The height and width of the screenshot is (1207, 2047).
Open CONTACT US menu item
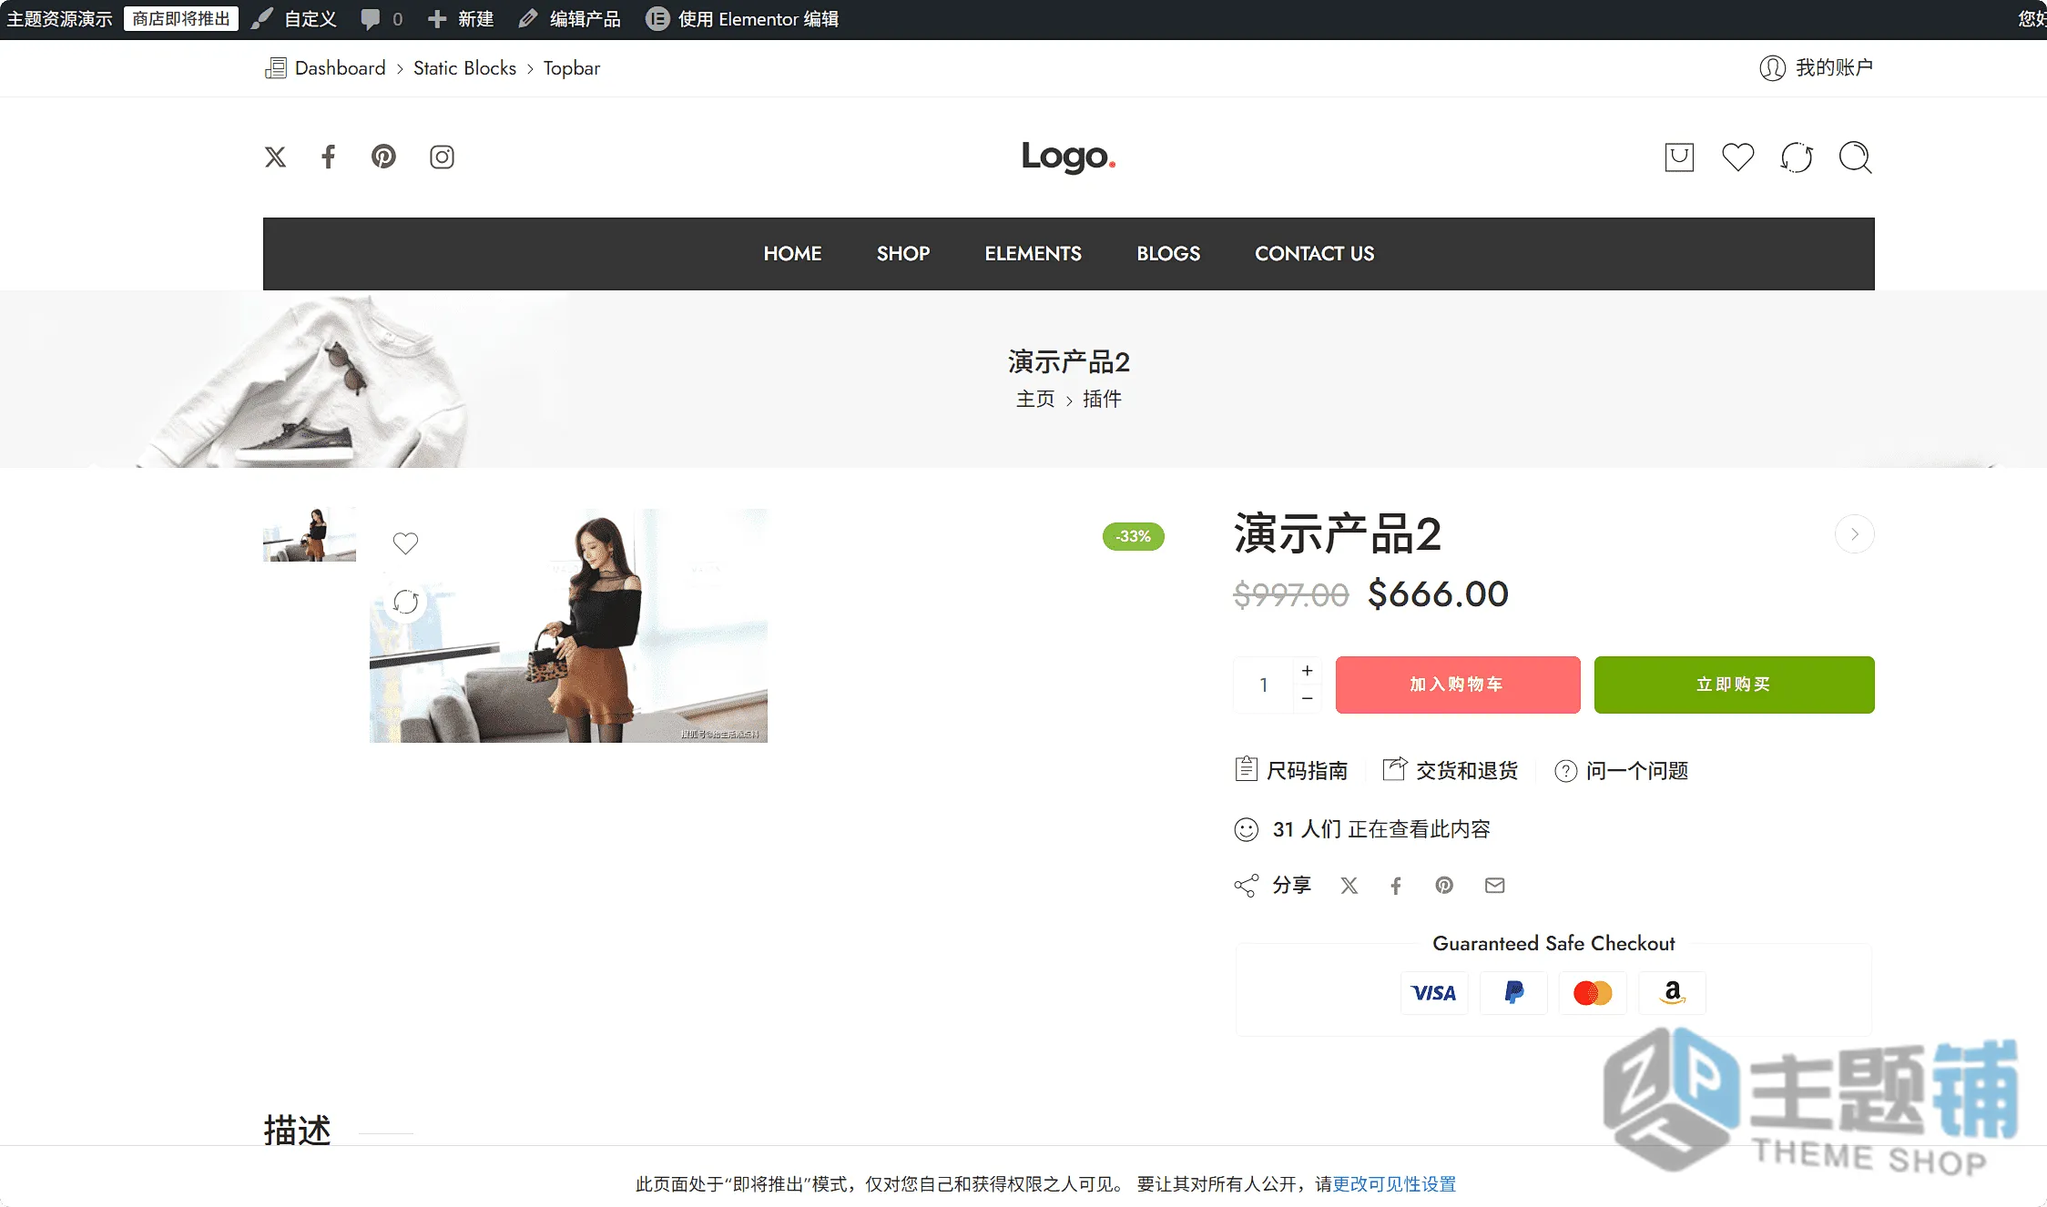(1314, 253)
